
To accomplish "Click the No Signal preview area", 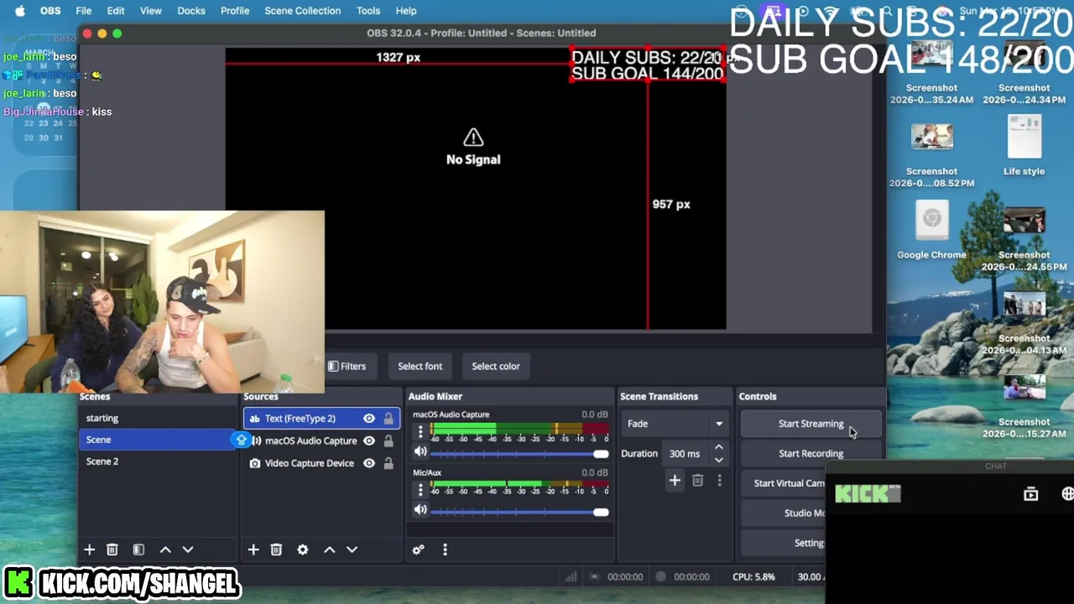I will point(473,148).
